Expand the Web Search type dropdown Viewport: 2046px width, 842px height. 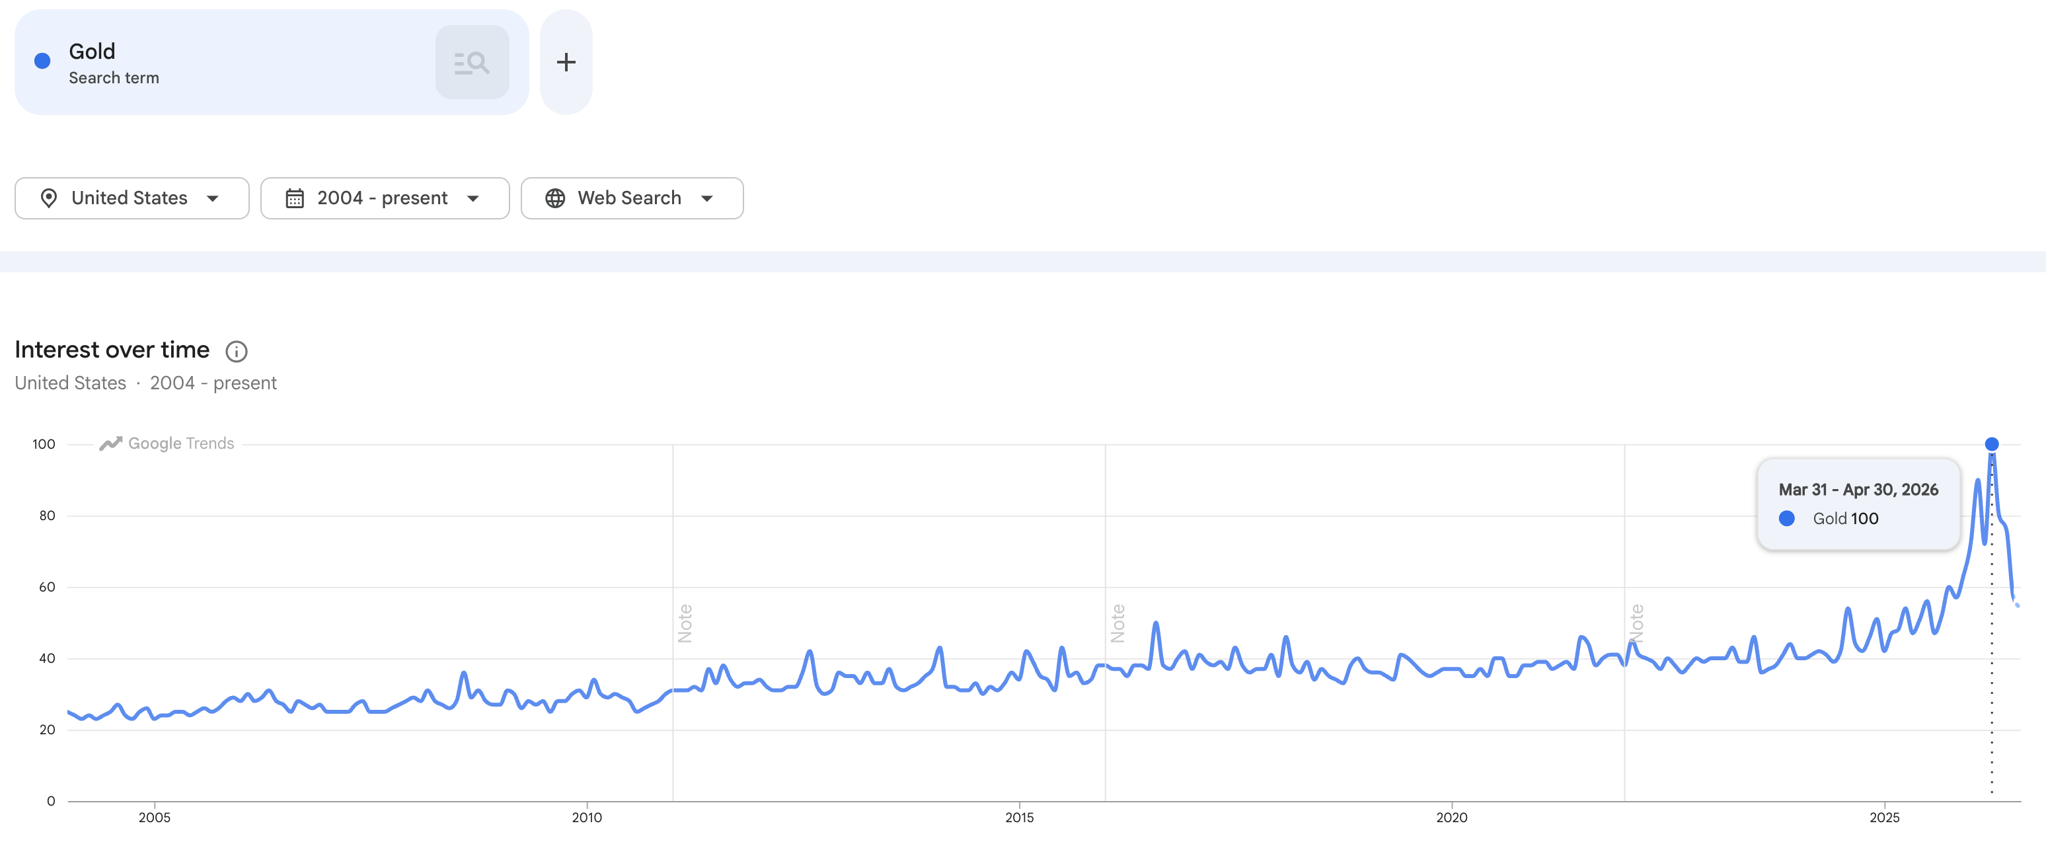[x=631, y=198]
